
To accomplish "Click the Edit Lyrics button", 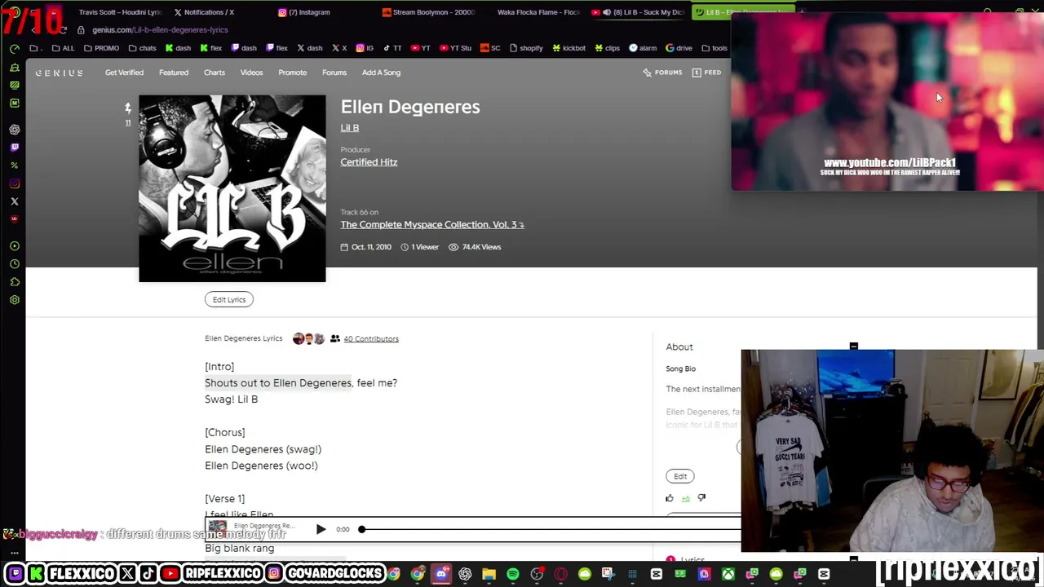I will click(x=229, y=300).
